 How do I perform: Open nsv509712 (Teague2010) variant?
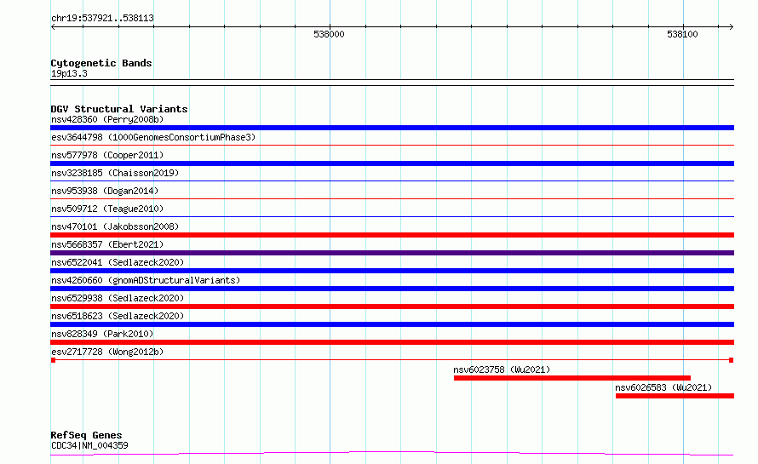point(107,209)
